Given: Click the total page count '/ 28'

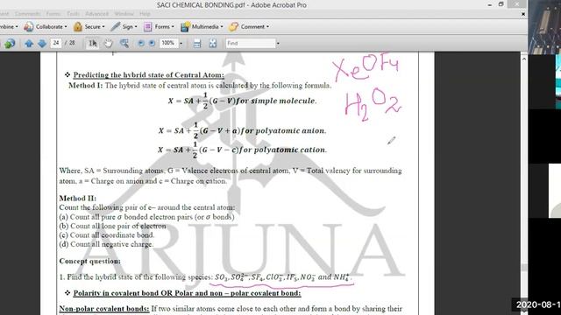Looking at the screenshot, I should point(70,43).
